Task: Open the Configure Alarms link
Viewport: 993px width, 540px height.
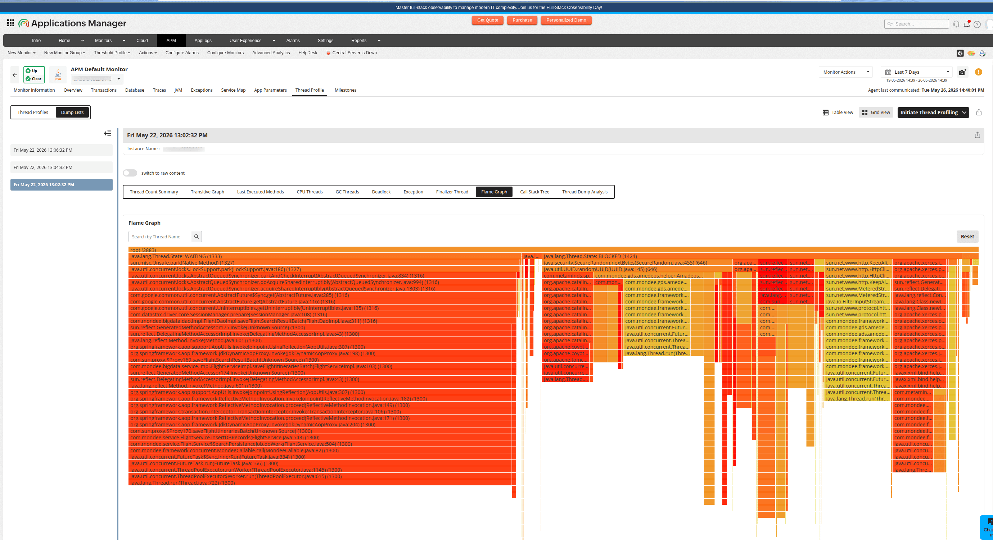Action: pyautogui.click(x=182, y=53)
